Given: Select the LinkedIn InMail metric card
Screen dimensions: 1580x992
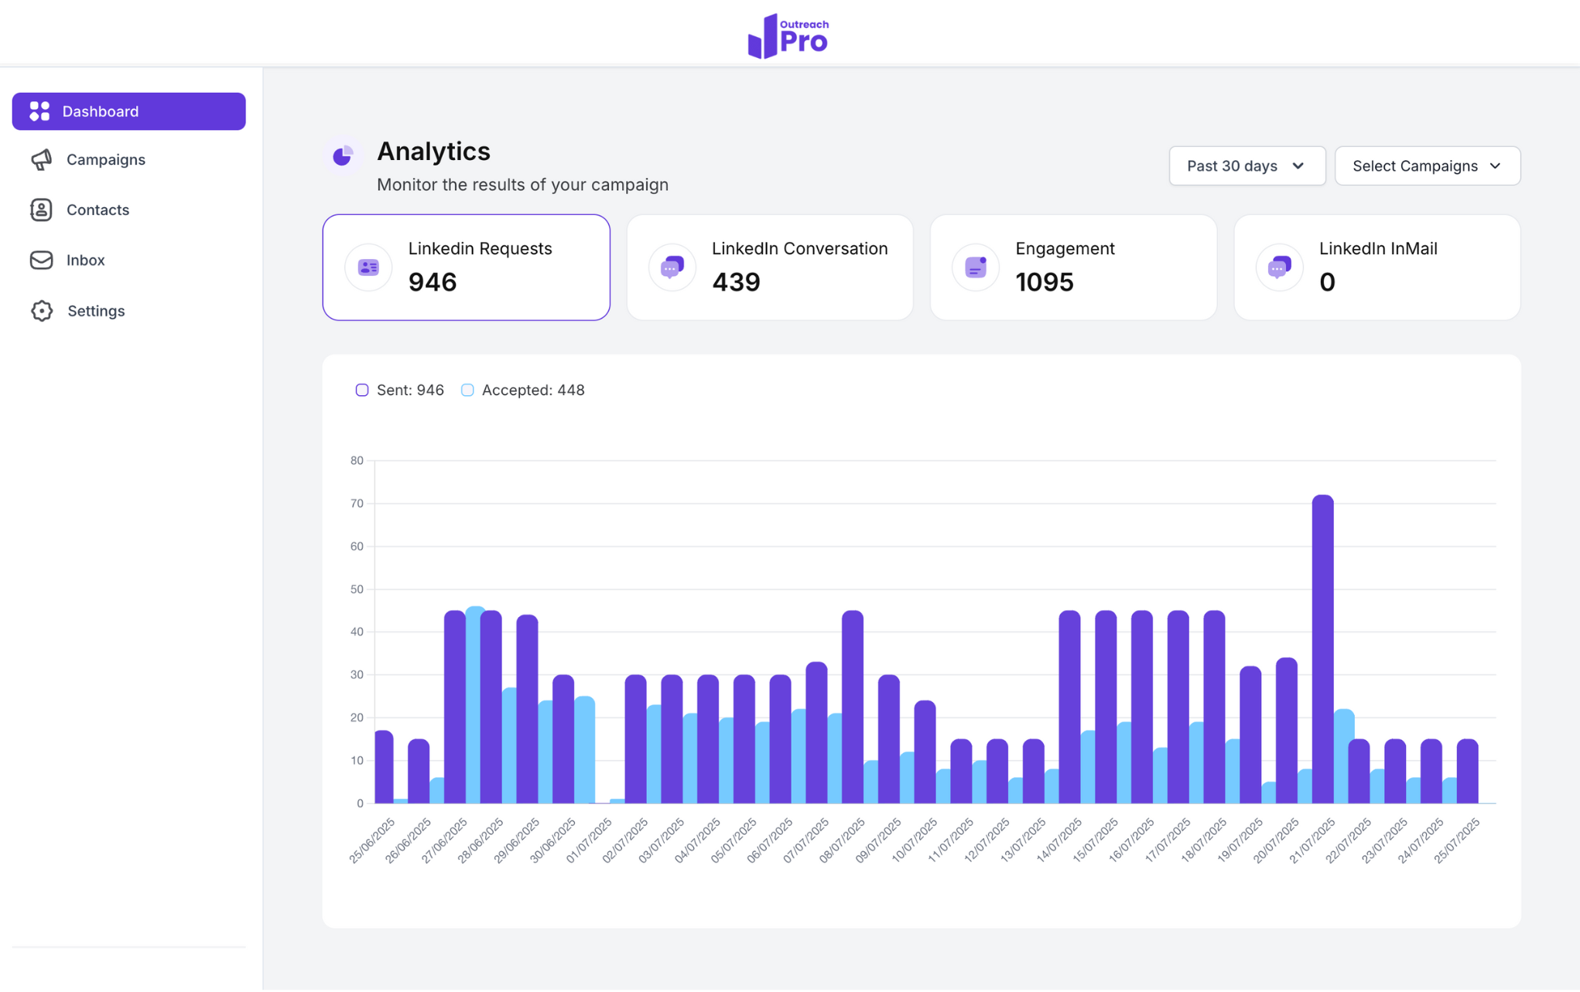Looking at the screenshot, I should coord(1377,267).
